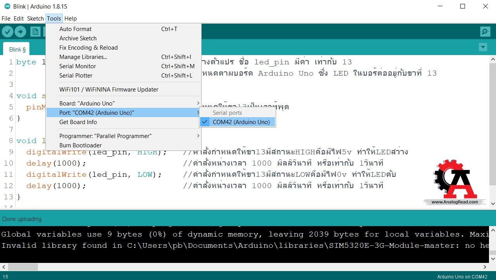This screenshot has width=496, height=280.
Task: Click the "Global variables use 9 bytes" console line
Action: click(245, 234)
